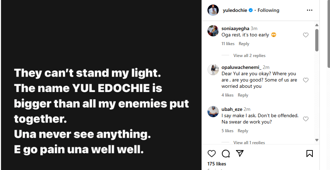The width and height of the screenshot is (330, 170).
Task: Like opaluwachenemi_'s comment
Action: tap(305, 80)
